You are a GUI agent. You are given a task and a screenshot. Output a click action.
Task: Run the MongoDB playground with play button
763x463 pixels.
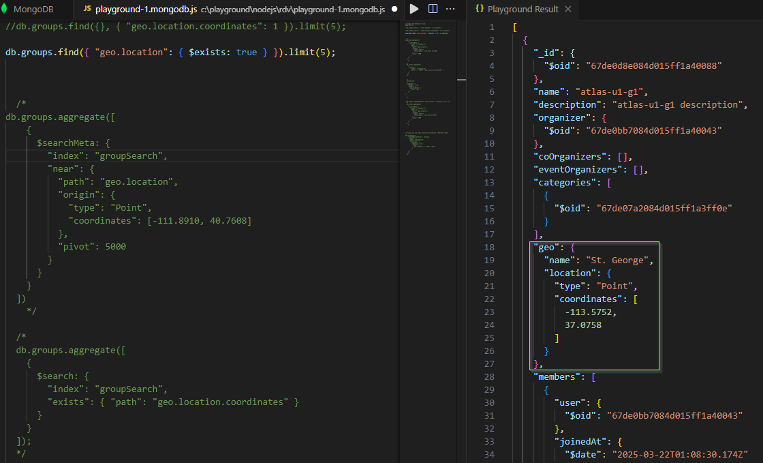tap(414, 10)
